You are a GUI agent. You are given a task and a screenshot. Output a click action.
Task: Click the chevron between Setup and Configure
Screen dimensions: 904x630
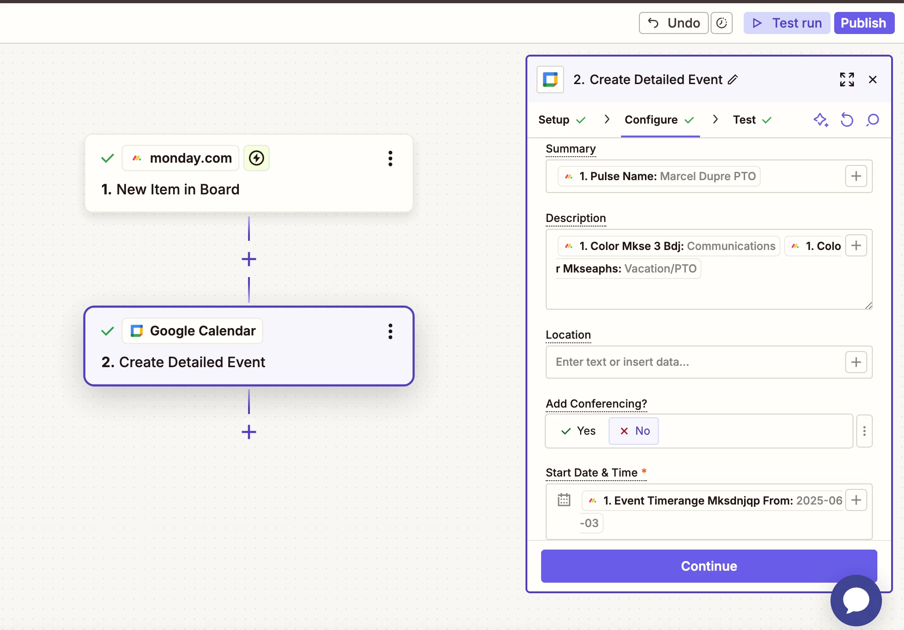pyautogui.click(x=607, y=119)
